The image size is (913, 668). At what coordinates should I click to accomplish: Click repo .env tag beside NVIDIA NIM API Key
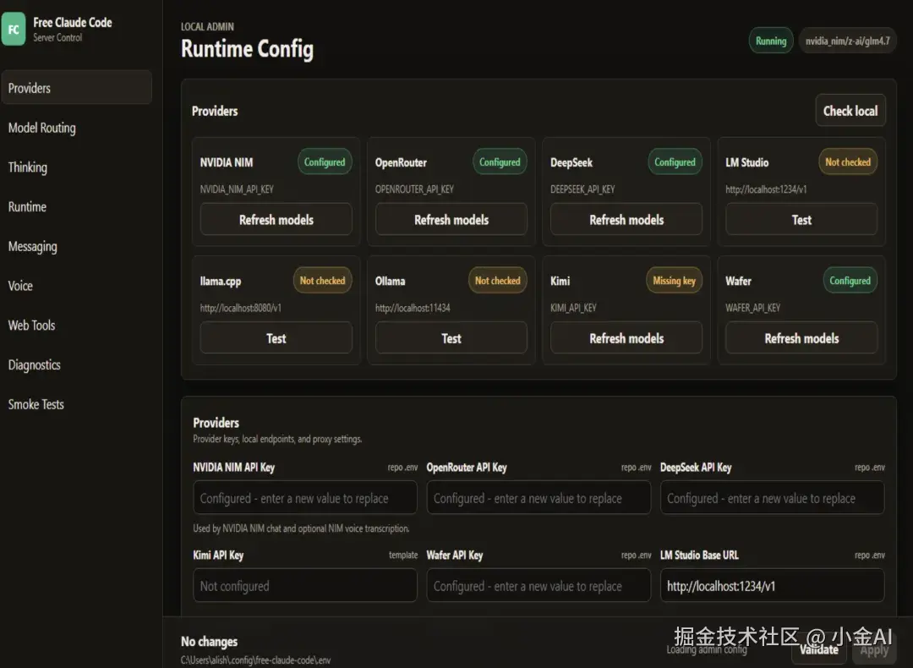402,467
